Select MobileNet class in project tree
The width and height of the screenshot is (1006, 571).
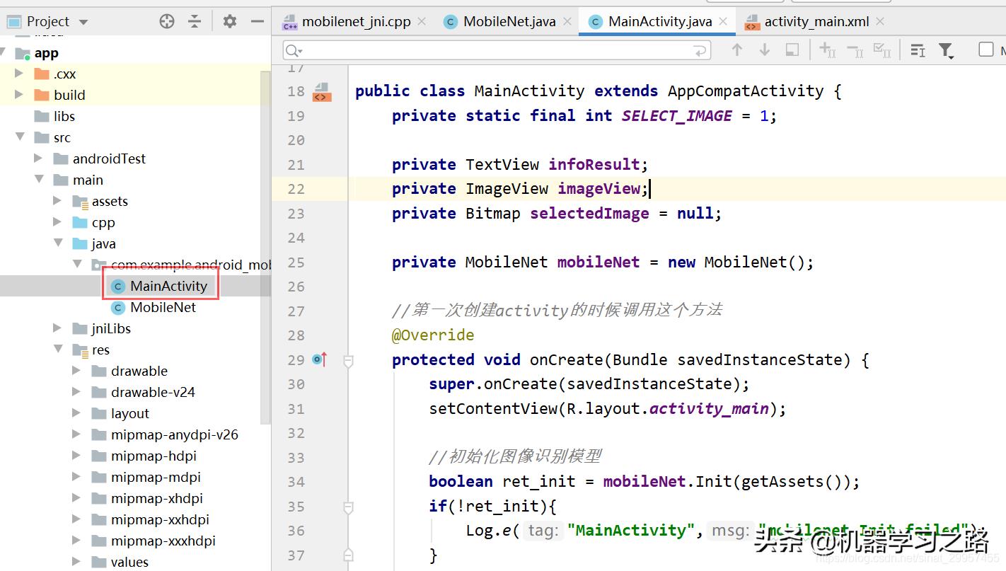(163, 307)
